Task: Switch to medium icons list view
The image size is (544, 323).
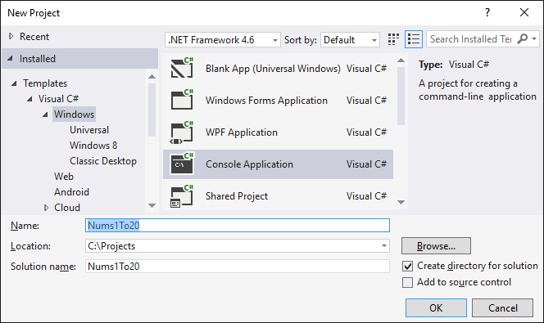Action: [414, 39]
